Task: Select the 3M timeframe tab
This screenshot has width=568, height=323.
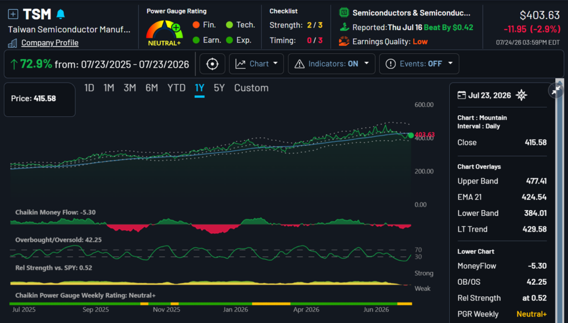Action: click(130, 88)
